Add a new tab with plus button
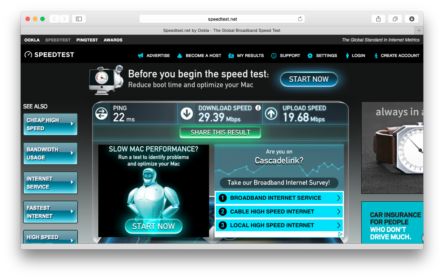 click(419, 31)
